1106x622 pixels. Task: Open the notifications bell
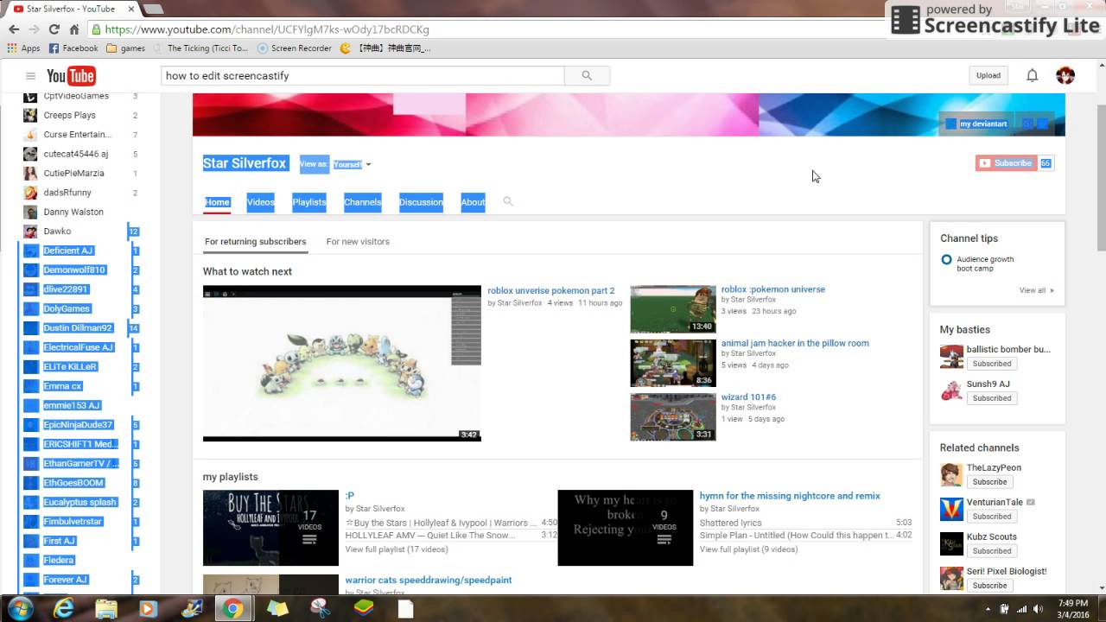coord(1032,76)
